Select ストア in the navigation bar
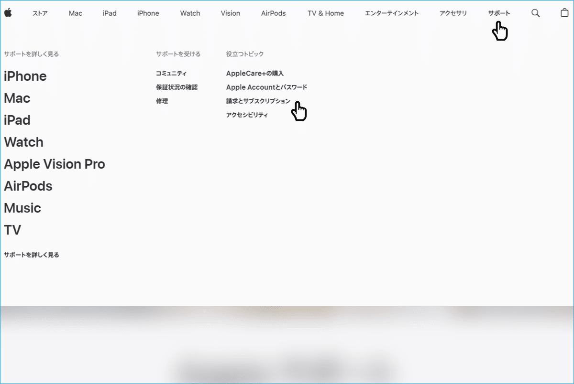 pyautogui.click(x=40, y=13)
